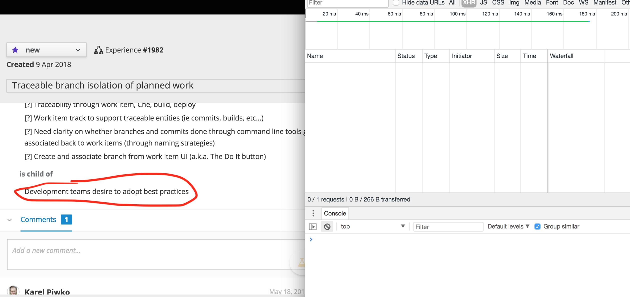Open the Comments section
Image resolution: width=630 pixels, height=297 pixels.
[x=38, y=219]
